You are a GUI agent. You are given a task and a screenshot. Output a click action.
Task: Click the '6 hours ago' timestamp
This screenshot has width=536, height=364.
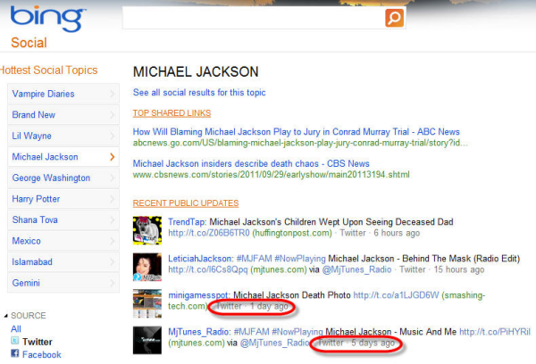pos(397,233)
